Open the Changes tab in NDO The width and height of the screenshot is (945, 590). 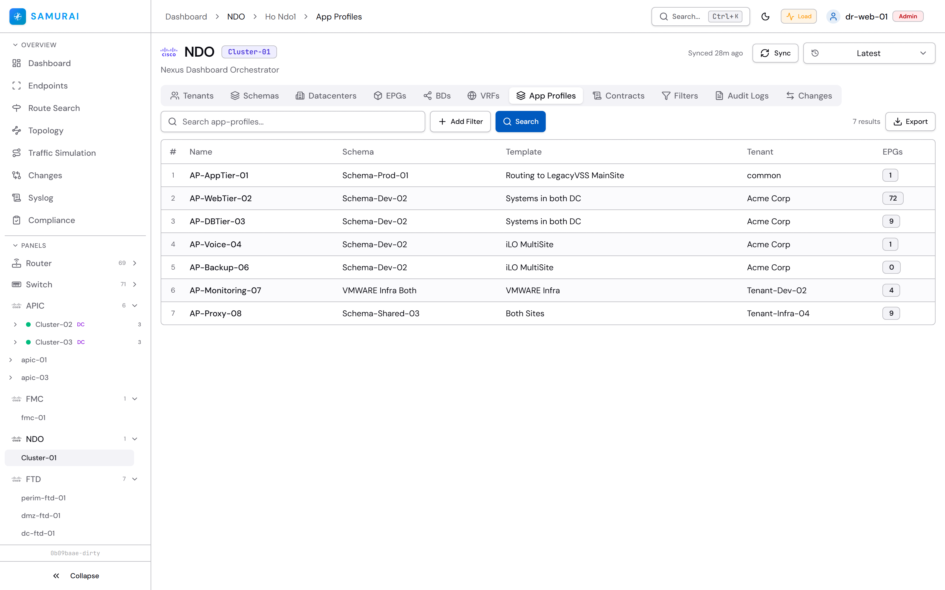pos(809,96)
